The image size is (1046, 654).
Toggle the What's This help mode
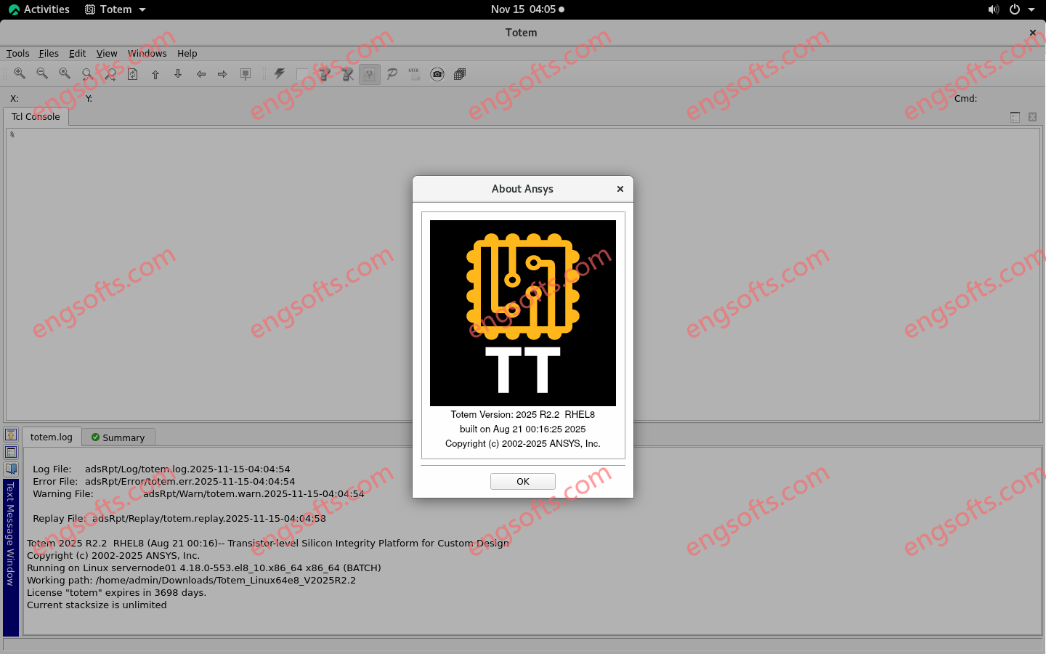point(369,73)
